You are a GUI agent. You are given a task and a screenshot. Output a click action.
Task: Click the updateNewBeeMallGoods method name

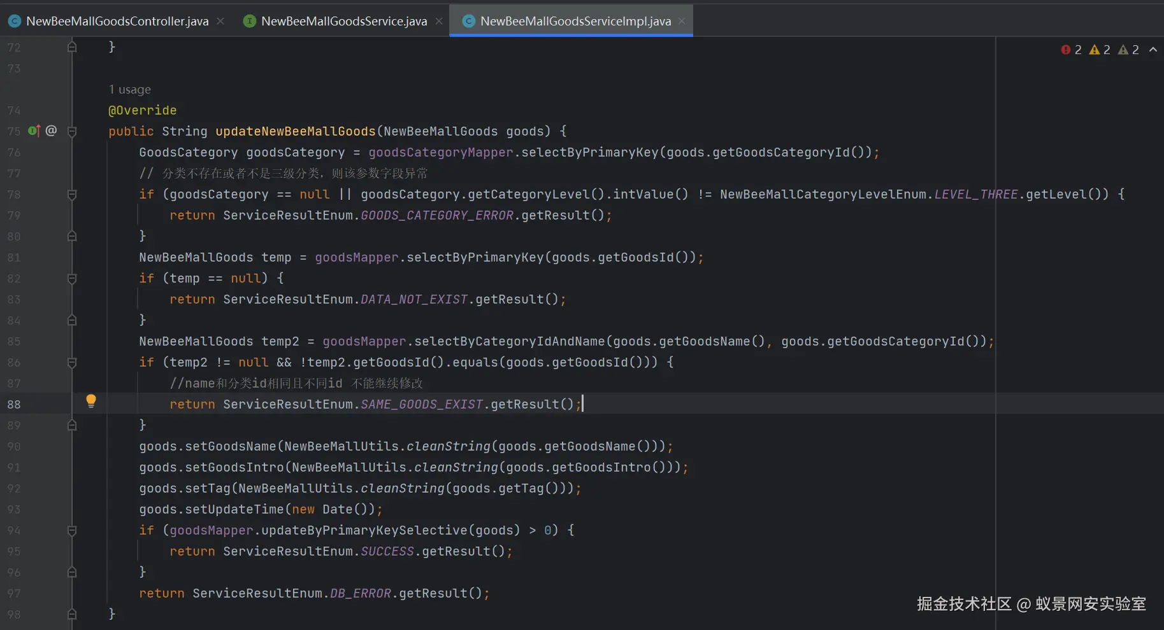[296, 131]
